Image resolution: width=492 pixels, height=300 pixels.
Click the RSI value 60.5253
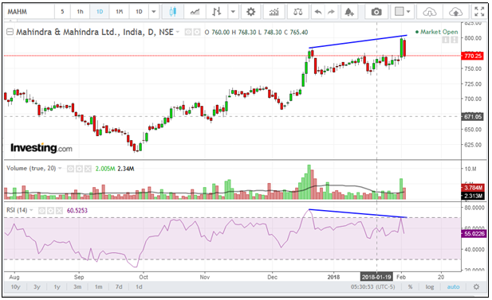(77, 210)
